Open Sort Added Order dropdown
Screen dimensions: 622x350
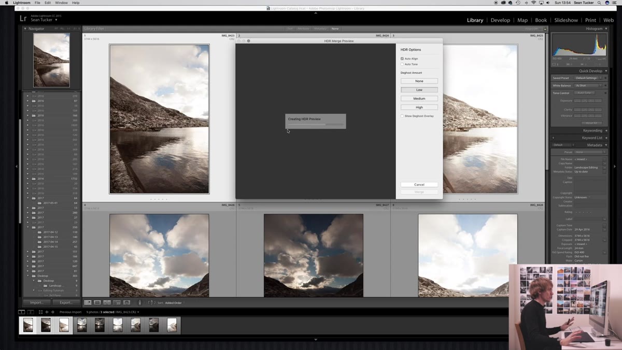coord(175,302)
